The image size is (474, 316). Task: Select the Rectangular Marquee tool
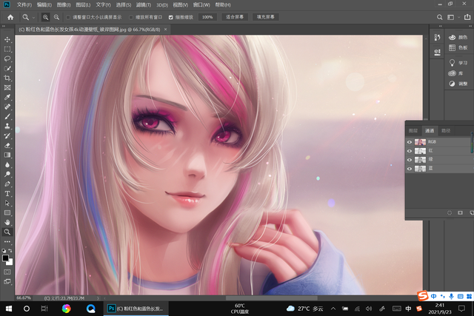click(x=7, y=50)
